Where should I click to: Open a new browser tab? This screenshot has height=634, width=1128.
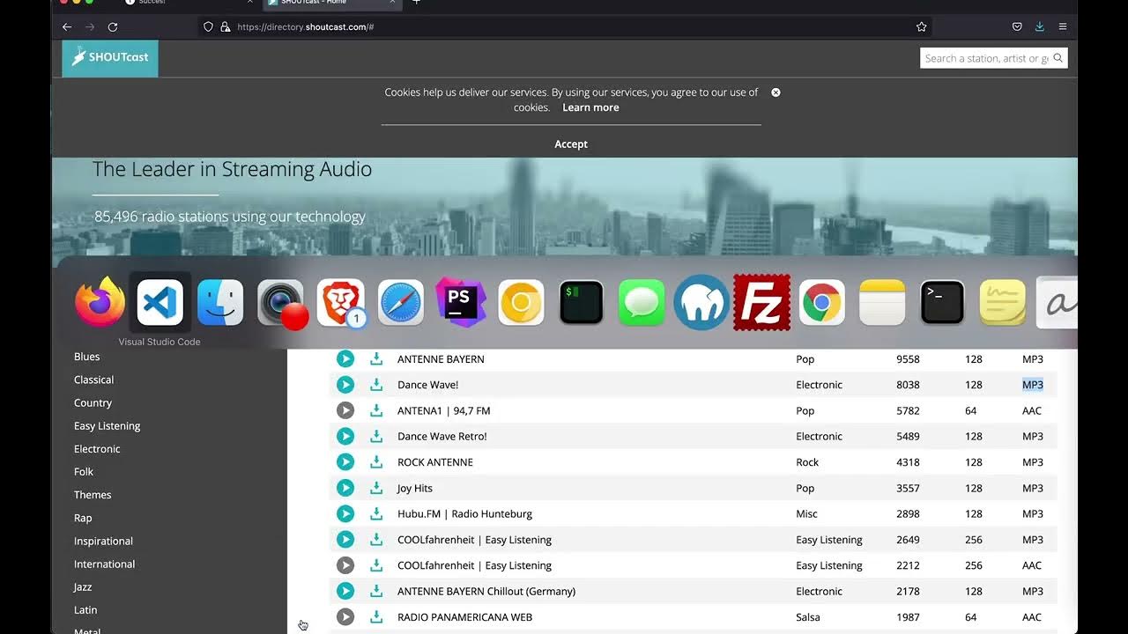coord(417,3)
